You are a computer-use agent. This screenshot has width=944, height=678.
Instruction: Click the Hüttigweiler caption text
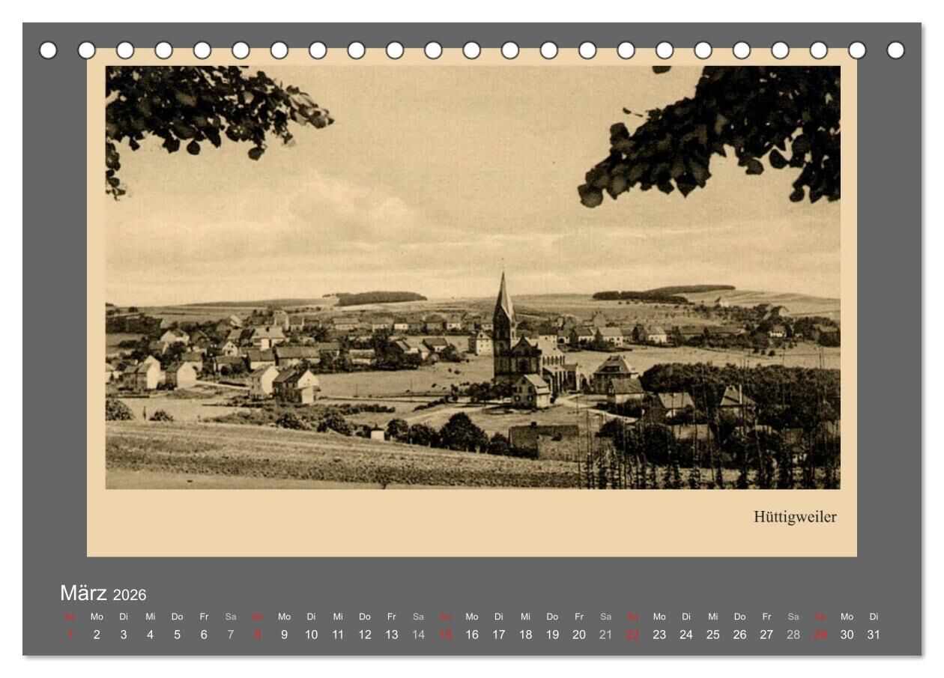(794, 517)
